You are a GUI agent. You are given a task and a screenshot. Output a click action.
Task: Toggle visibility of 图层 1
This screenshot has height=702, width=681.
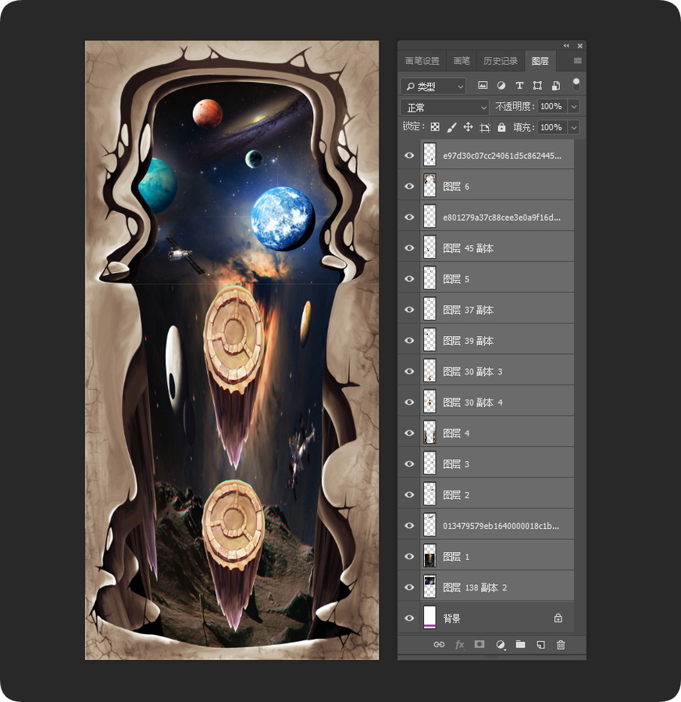point(409,556)
